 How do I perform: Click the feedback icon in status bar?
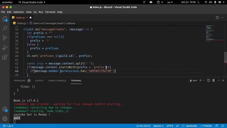pyautogui.click(x=217, y=126)
